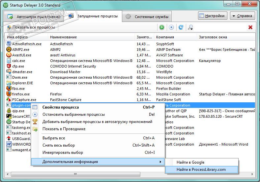Click the taskeng process icon

[9, 127]
